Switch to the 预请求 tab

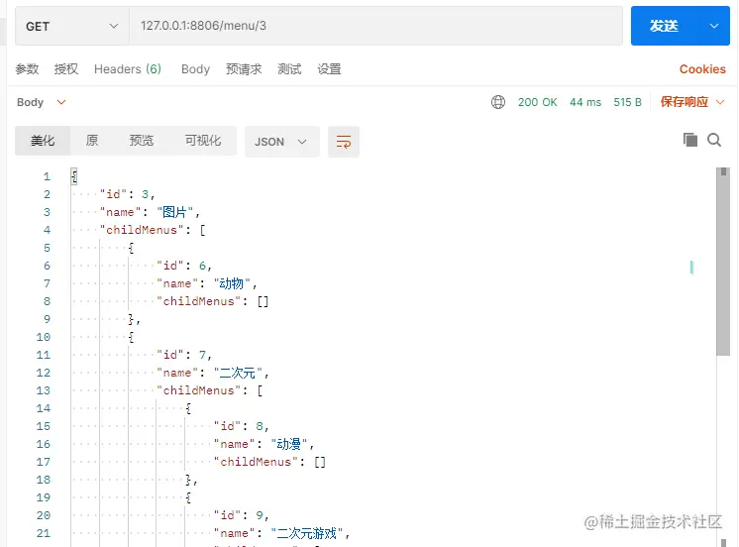coord(244,69)
